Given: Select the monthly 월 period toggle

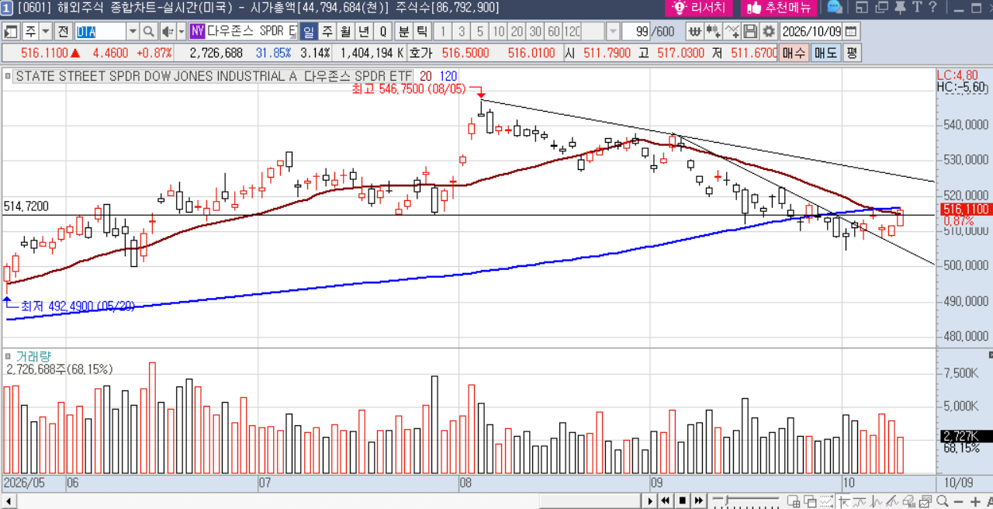Looking at the screenshot, I should (345, 32).
